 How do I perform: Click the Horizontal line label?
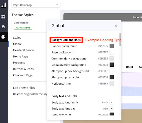click(61, 84)
